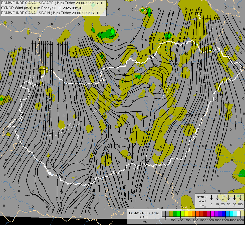
Task: Select the dark maroon swatch right of 1000
Action: pyautogui.click(x=205, y=214)
